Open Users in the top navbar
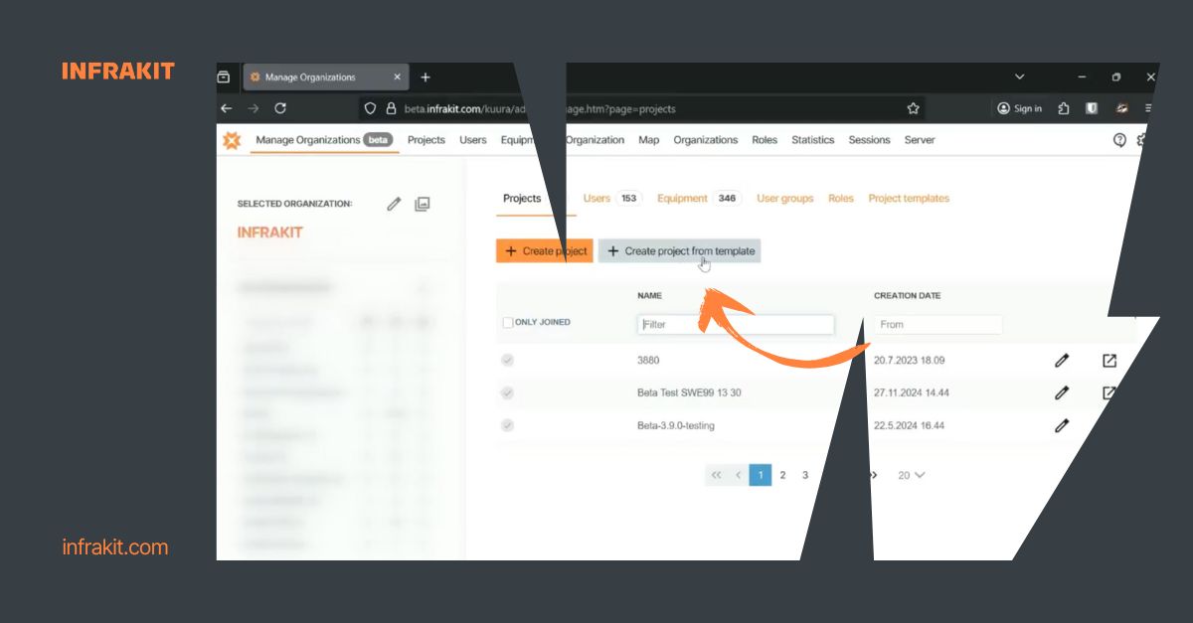Viewport: 1193px width, 623px height. (x=473, y=140)
